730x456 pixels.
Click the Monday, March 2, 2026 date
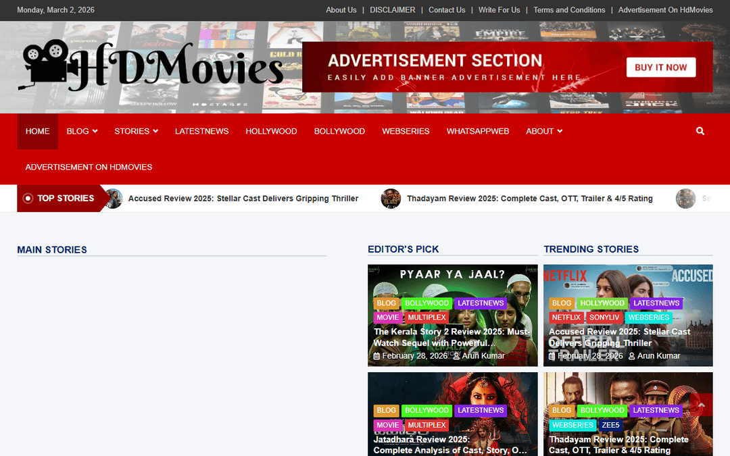56,9
